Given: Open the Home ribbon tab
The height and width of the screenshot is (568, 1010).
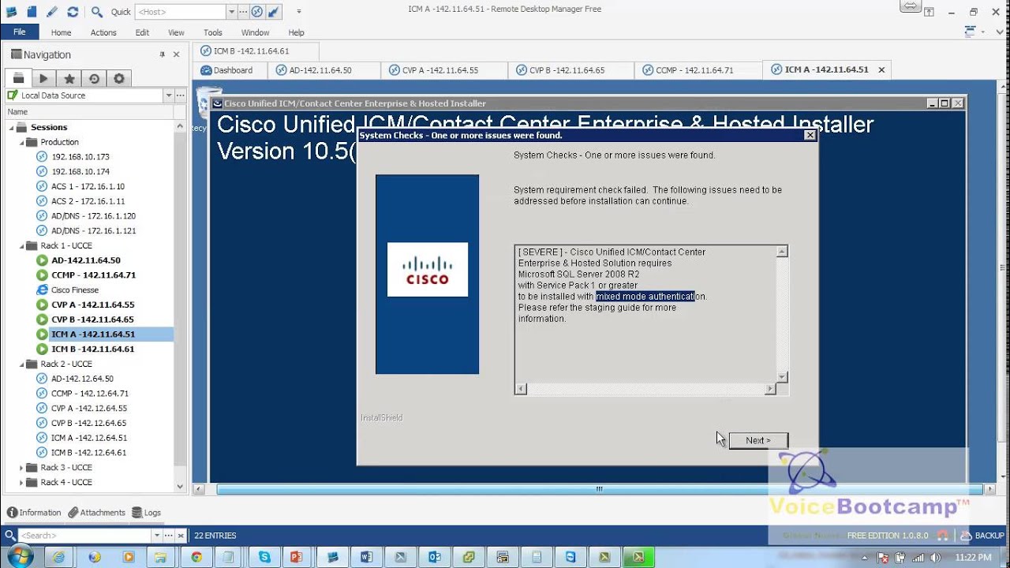Looking at the screenshot, I should [x=61, y=32].
